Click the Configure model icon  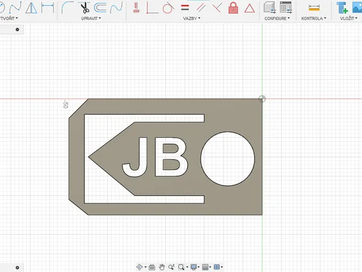[x=269, y=7]
